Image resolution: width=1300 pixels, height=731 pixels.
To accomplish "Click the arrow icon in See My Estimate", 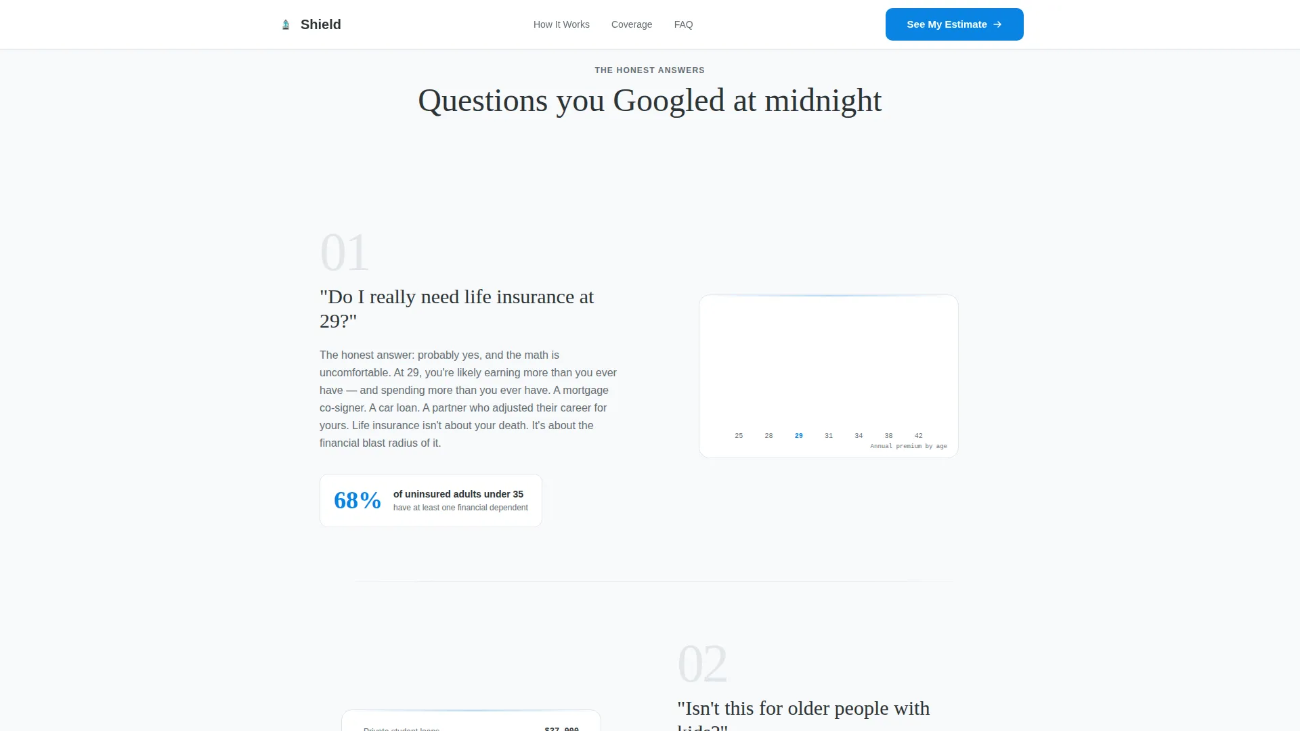I will pos(997,24).
